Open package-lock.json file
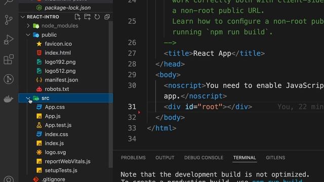This screenshot has height=182, width=324. pos(67,8)
